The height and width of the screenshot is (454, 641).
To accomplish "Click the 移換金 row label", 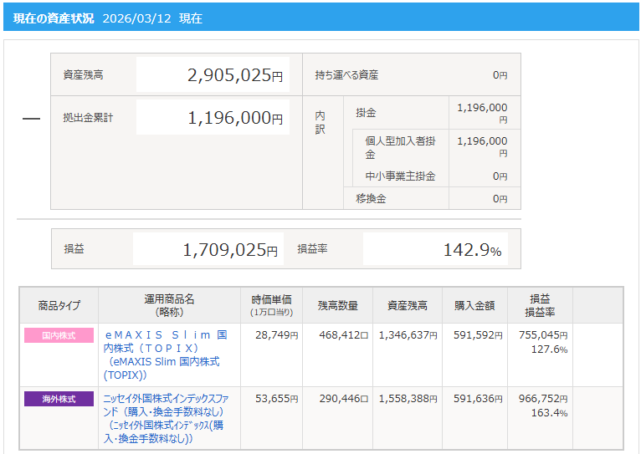I will click(x=371, y=199).
